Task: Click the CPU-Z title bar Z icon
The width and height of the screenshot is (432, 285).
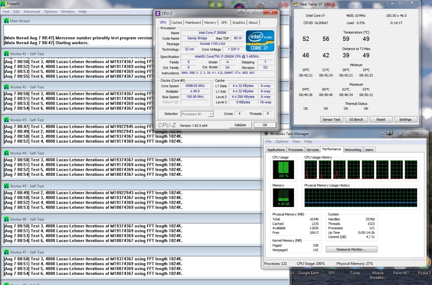Action: coord(158,13)
